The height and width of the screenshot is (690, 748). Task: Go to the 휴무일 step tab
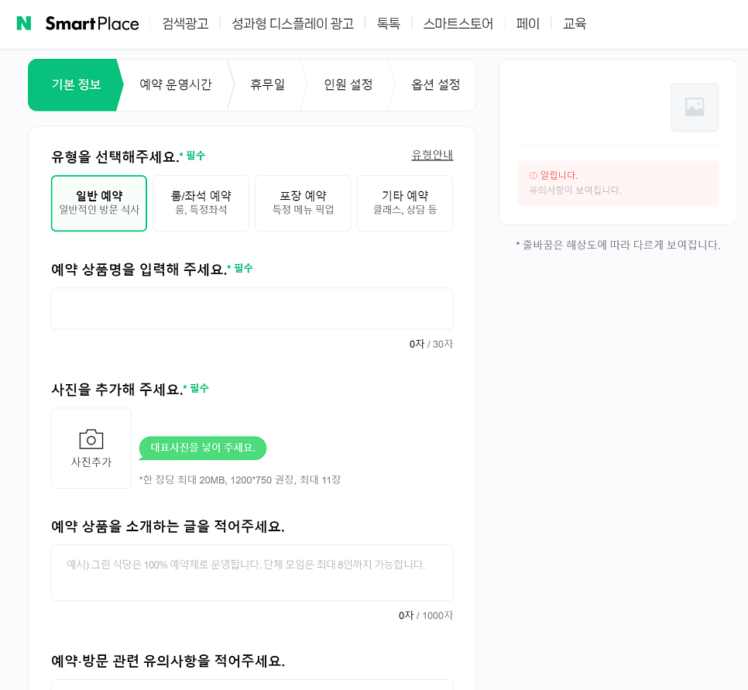267,84
